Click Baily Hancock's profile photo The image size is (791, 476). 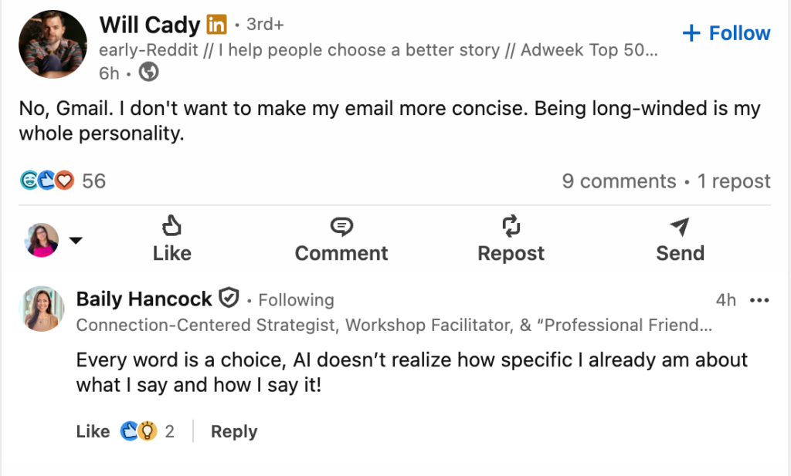(41, 309)
